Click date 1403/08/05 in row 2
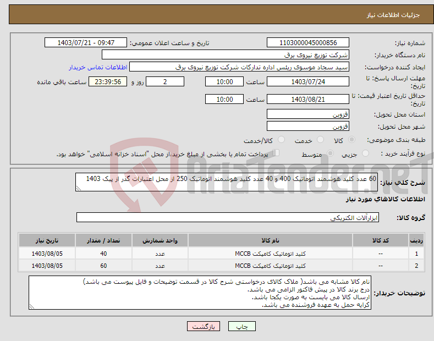Viewport: 434px width, 341px height. pos(47,266)
